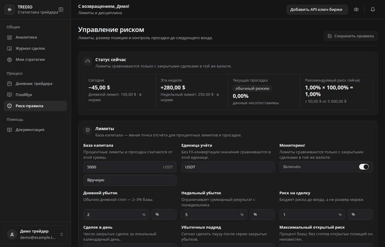Click the Дневник трейдера calendar icon
Viewport: 385px width, 247px height.
point(9,84)
